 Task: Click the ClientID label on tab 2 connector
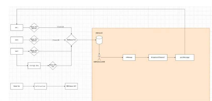[x=56, y=40]
